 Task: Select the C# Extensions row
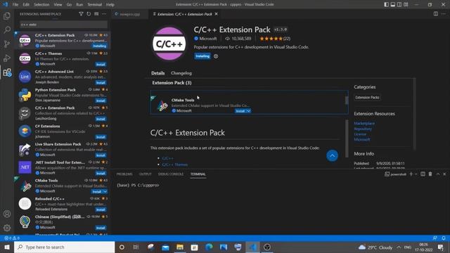coord(63,131)
